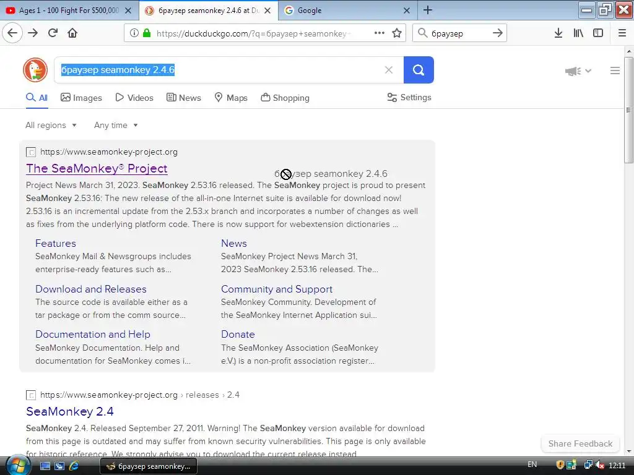Screen dimensions: 634x475
Task: Open a new browser tab
Action: [x=428, y=10]
